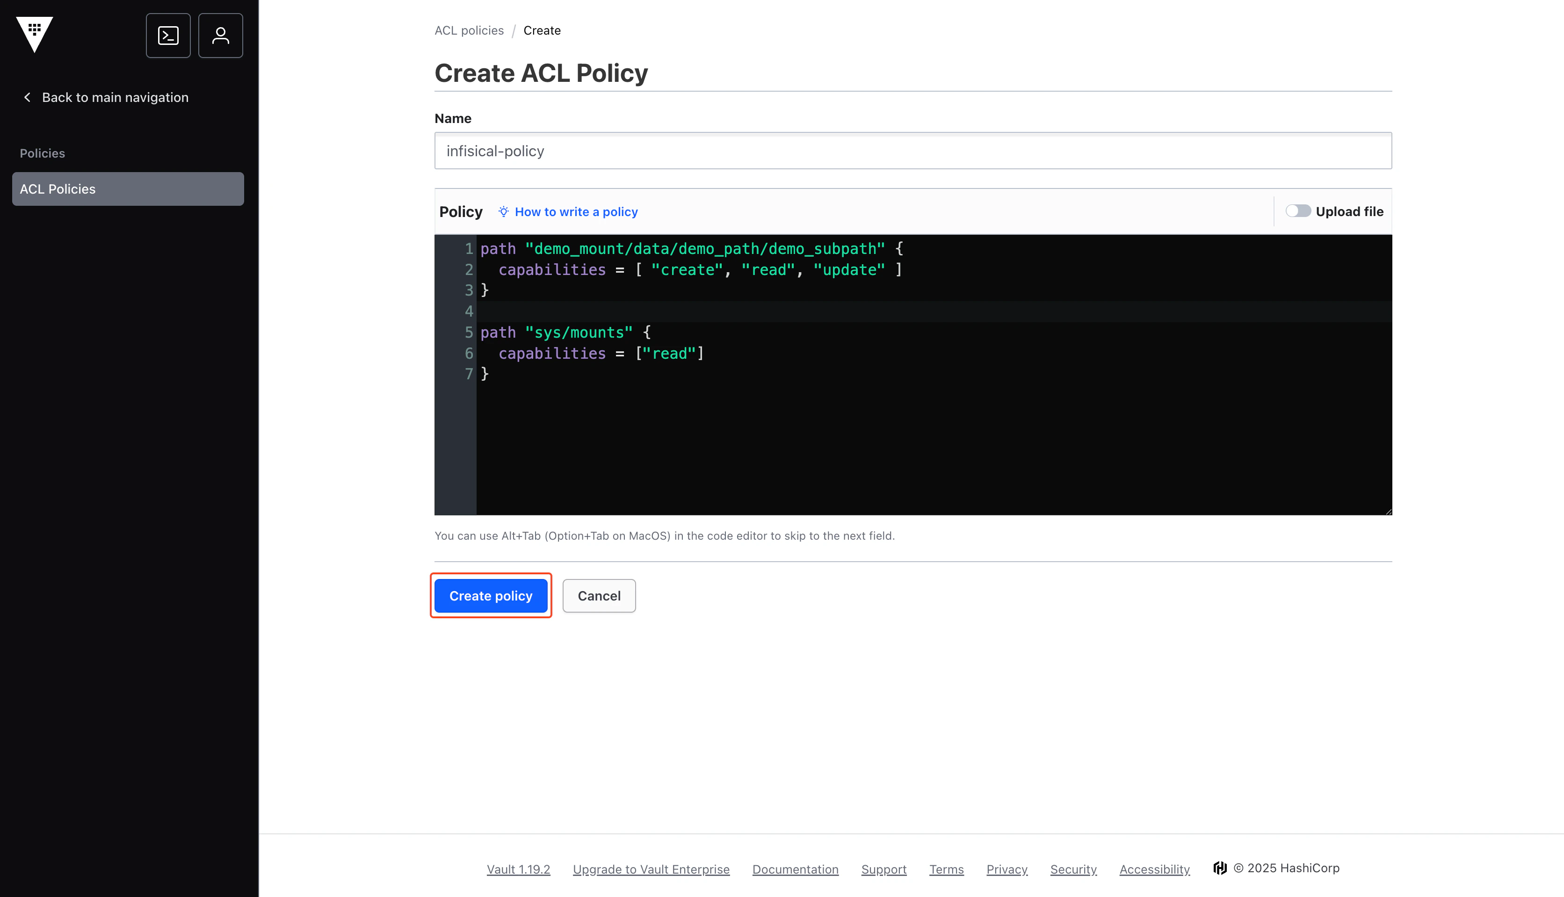Click the Cancel button

pos(599,596)
